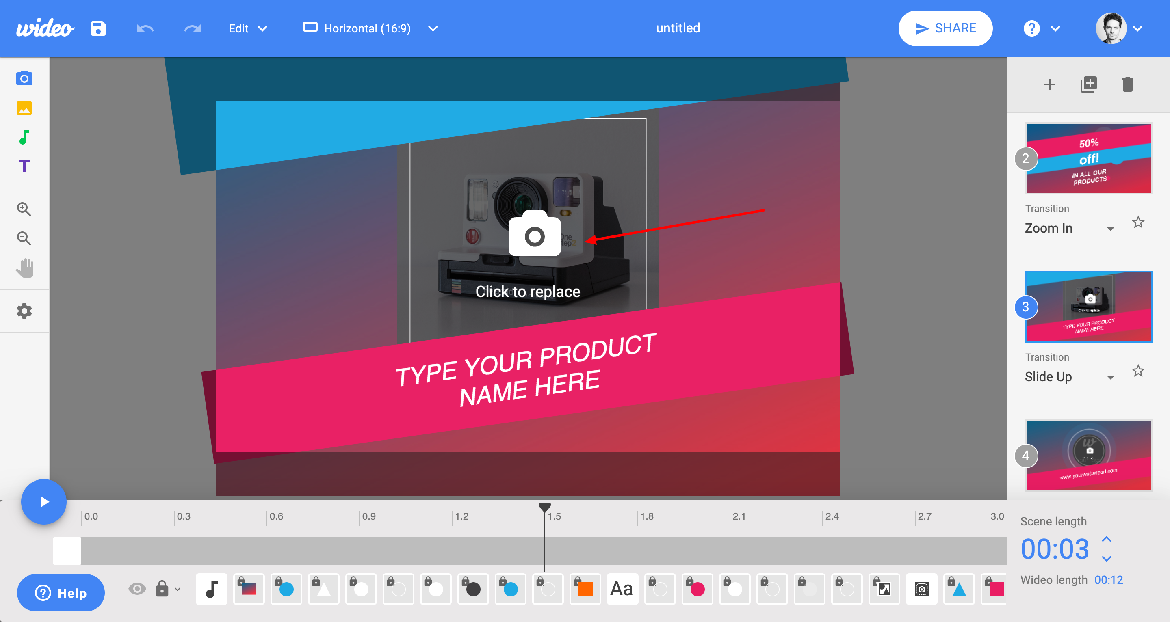Viewport: 1170px width, 622px height.
Task: Redo the last action
Action: coord(192,28)
